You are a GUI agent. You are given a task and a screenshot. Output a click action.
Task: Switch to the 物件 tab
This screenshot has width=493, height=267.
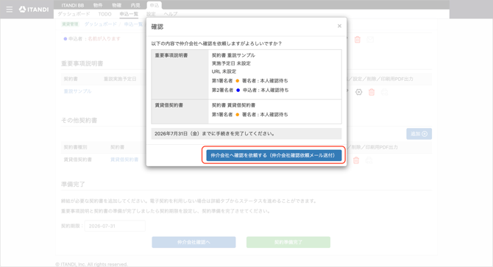(x=98, y=5)
